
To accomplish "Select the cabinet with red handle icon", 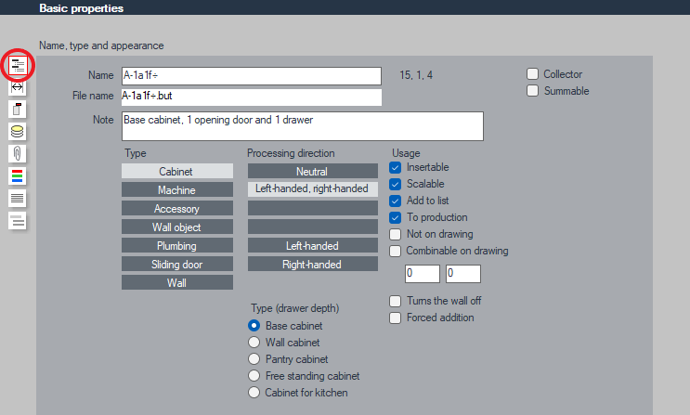I will tap(17, 109).
